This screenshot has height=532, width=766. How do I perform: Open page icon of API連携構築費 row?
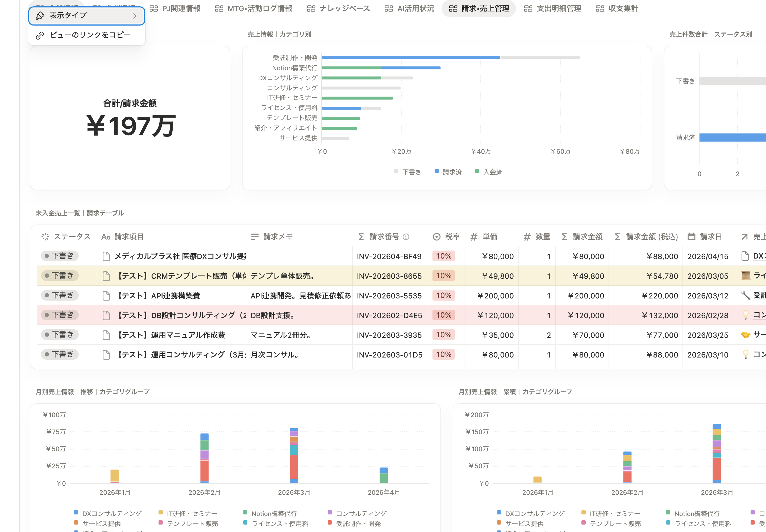point(106,296)
